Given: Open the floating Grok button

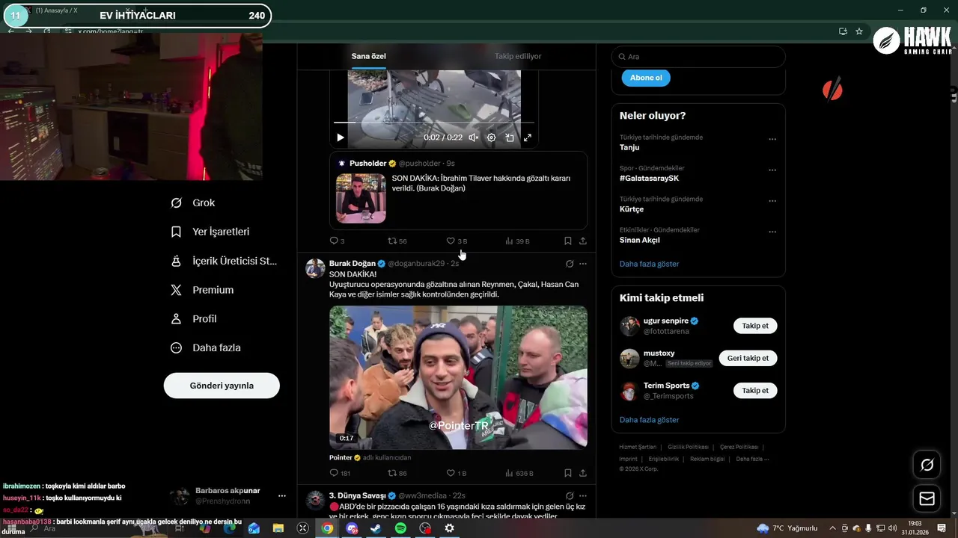Looking at the screenshot, I should (927, 466).
